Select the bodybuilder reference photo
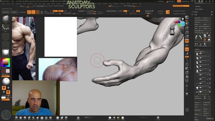The image size is (215, 121). click(x=24, y=48)
